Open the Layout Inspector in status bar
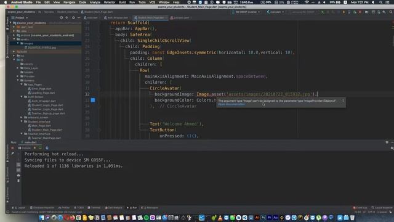Image resolution: width=394 pixels, height=222 pixels. click(x=382, y=208)
